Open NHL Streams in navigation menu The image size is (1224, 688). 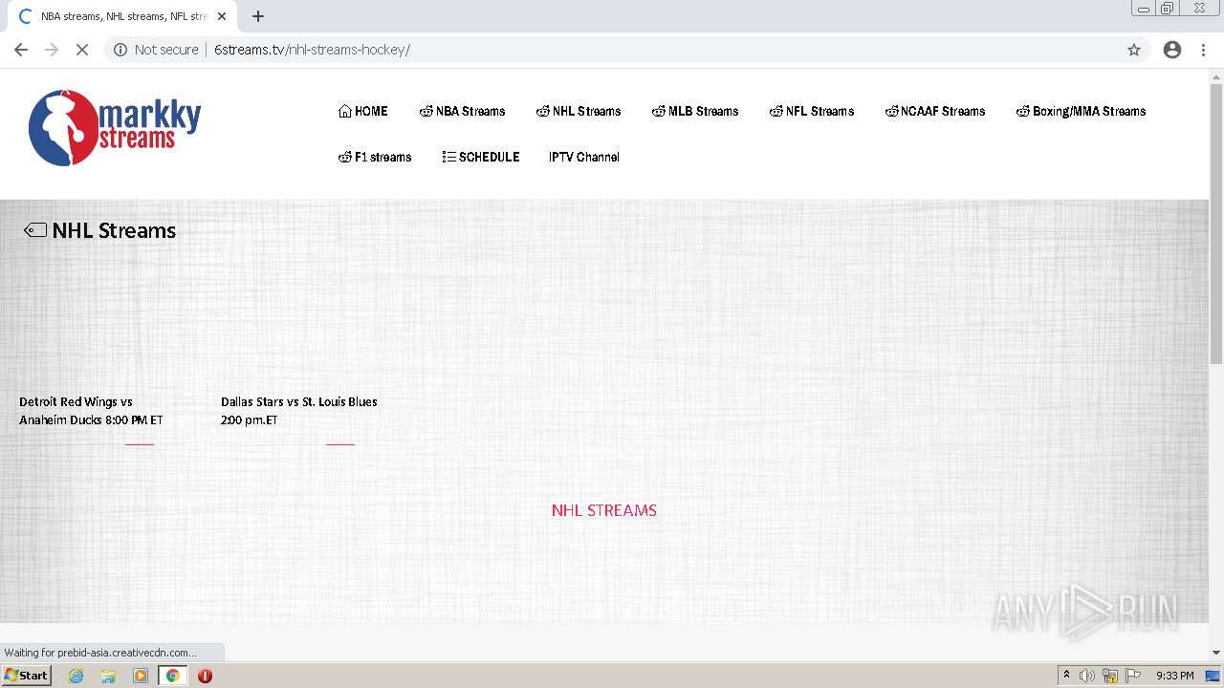click(x=579, y=111)
